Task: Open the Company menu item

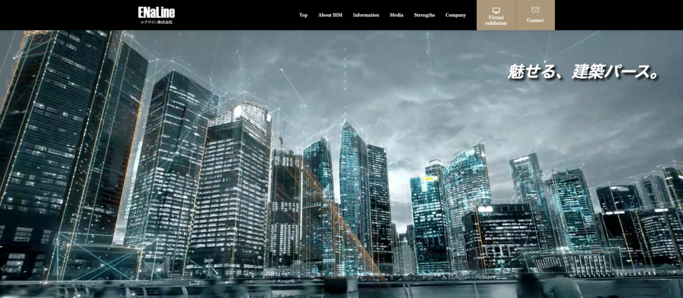Action: (x=456, y=15)
